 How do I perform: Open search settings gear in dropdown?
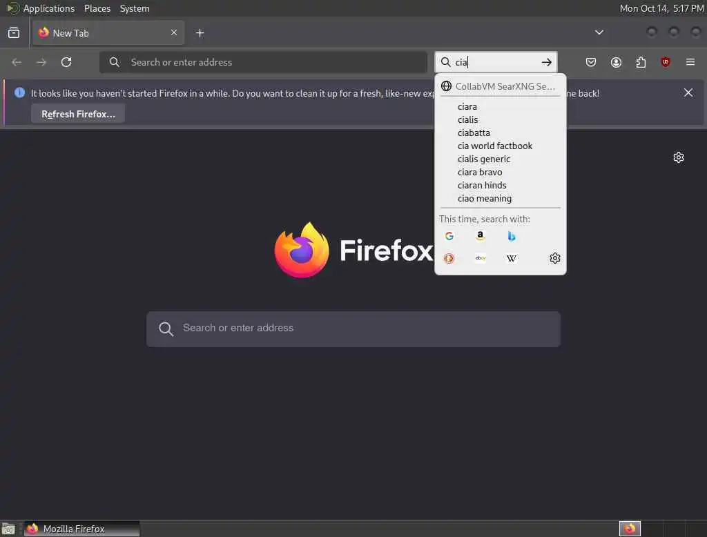(555, 258)
